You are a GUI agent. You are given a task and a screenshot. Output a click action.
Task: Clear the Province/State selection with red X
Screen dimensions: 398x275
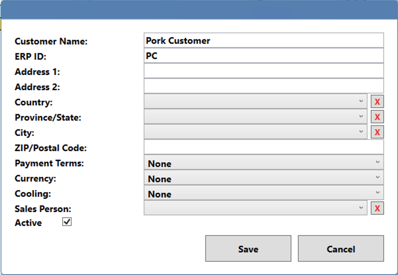pyautogui.click(x=377, y=117)
